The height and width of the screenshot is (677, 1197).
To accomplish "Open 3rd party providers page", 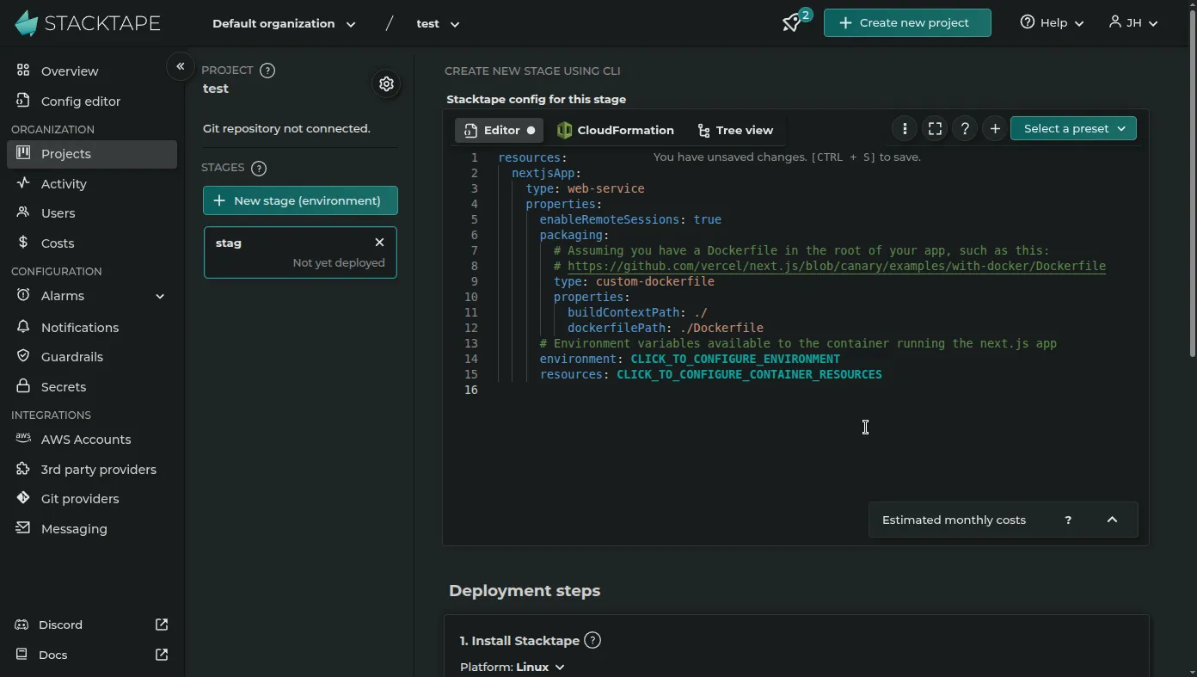I will 91,470.
